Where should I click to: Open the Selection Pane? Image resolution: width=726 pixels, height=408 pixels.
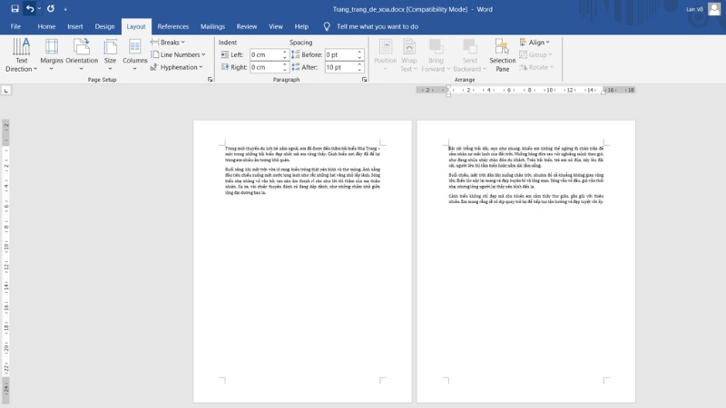[x=502, y=54]
